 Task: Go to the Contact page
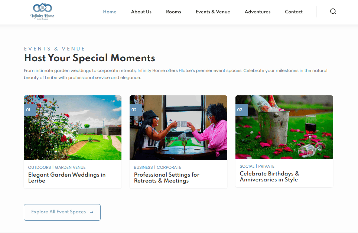coord(294,12)
